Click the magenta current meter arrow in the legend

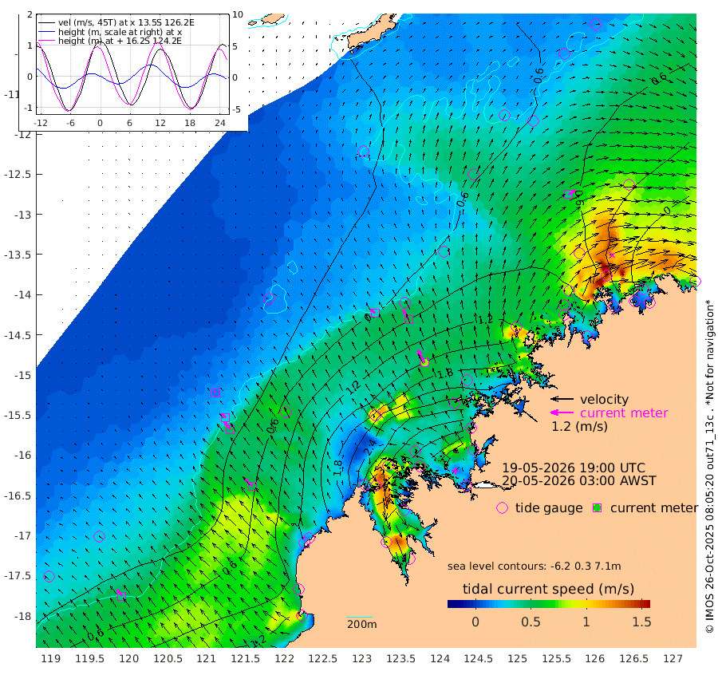562,412
